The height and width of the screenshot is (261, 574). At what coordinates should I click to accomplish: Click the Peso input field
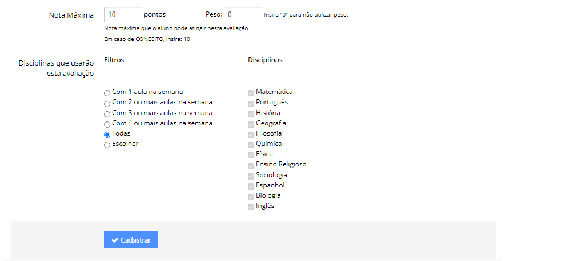coord(243,14)
